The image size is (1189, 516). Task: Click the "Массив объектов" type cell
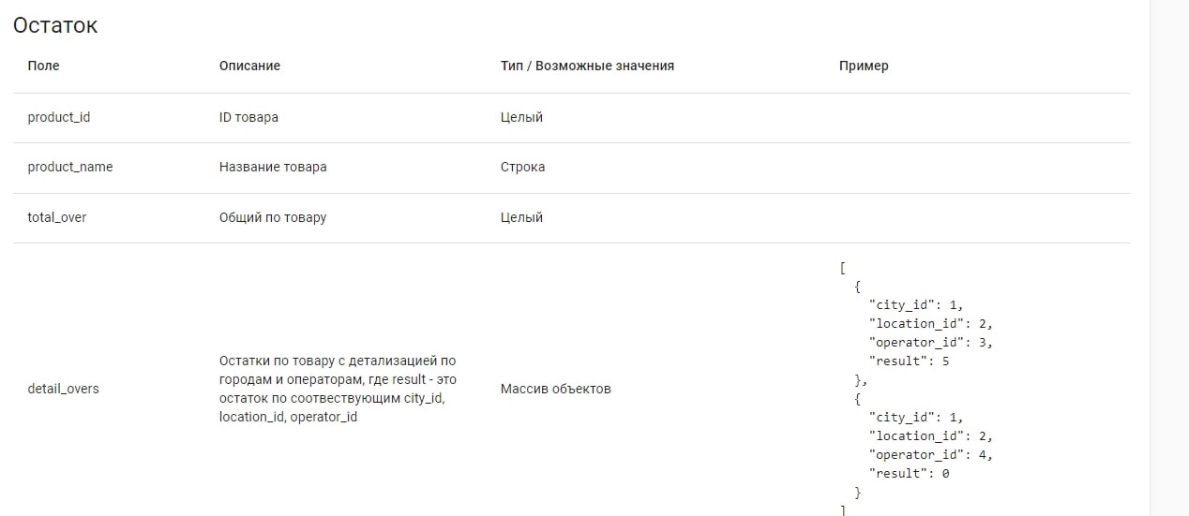[x=555, y=389]
